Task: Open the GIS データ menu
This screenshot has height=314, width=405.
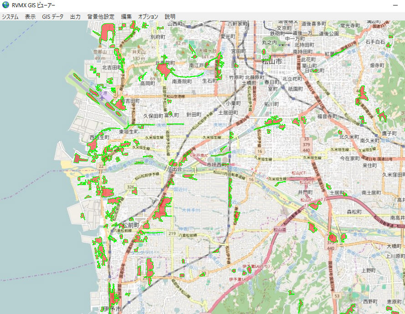Action: click(52, 16)
